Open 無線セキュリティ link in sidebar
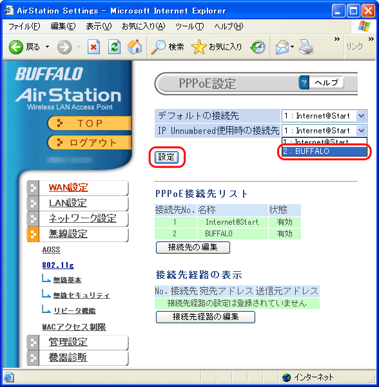Screen dimensions: 379x387 click(x=81, y=295)
